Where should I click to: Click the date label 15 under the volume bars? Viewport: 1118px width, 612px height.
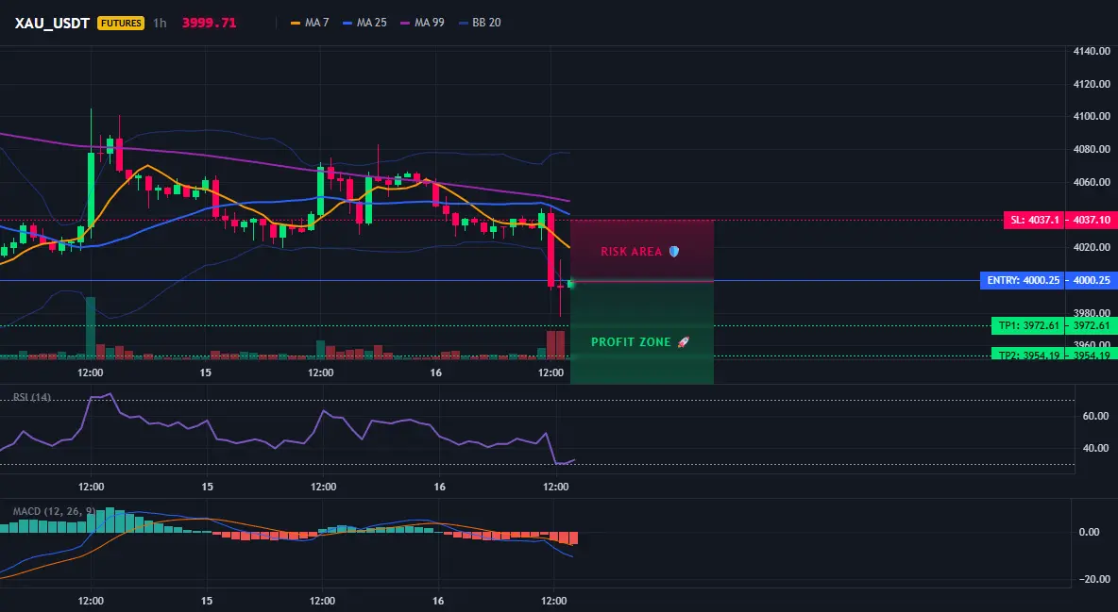tap(205, 372)
